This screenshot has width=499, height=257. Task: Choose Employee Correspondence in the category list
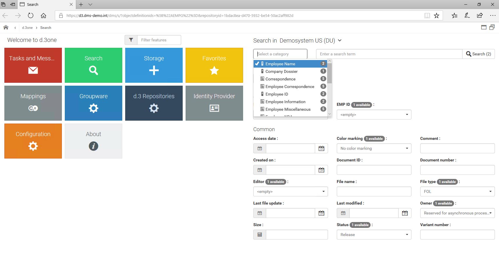click(289, 87)
